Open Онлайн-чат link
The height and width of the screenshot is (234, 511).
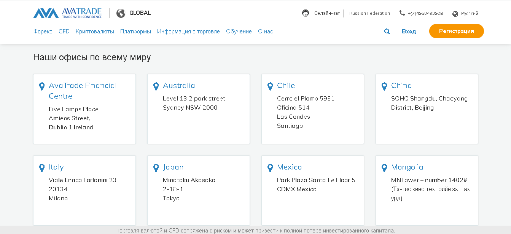click(327, 13)
